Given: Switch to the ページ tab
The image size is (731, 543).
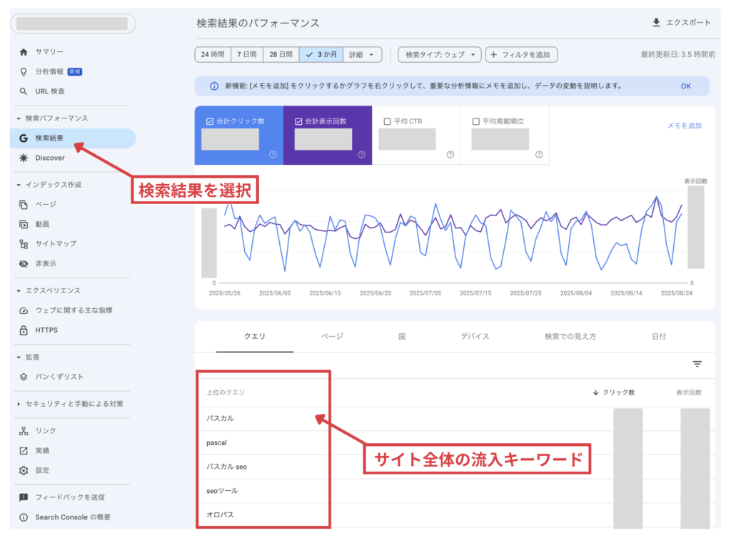Looking at the screenshot, I should pos(332,336).
